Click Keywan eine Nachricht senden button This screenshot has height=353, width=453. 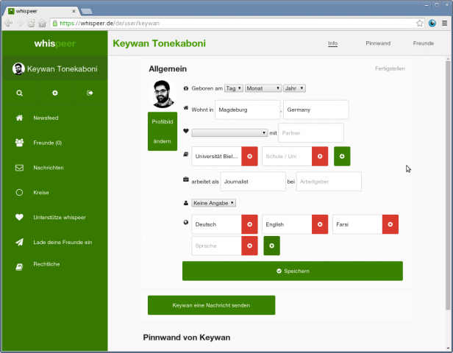click(211, 305)
